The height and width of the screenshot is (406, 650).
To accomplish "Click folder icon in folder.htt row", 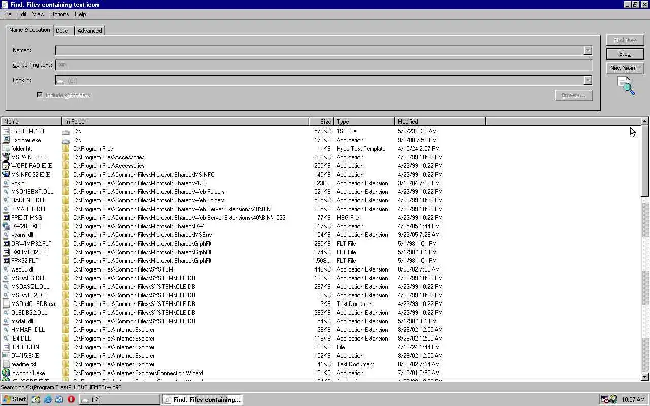I will (66, 149).
